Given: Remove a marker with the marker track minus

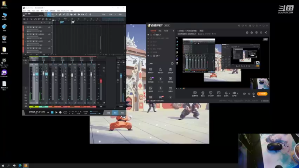Looking at the screenshot, I should (x=44, y=23).
